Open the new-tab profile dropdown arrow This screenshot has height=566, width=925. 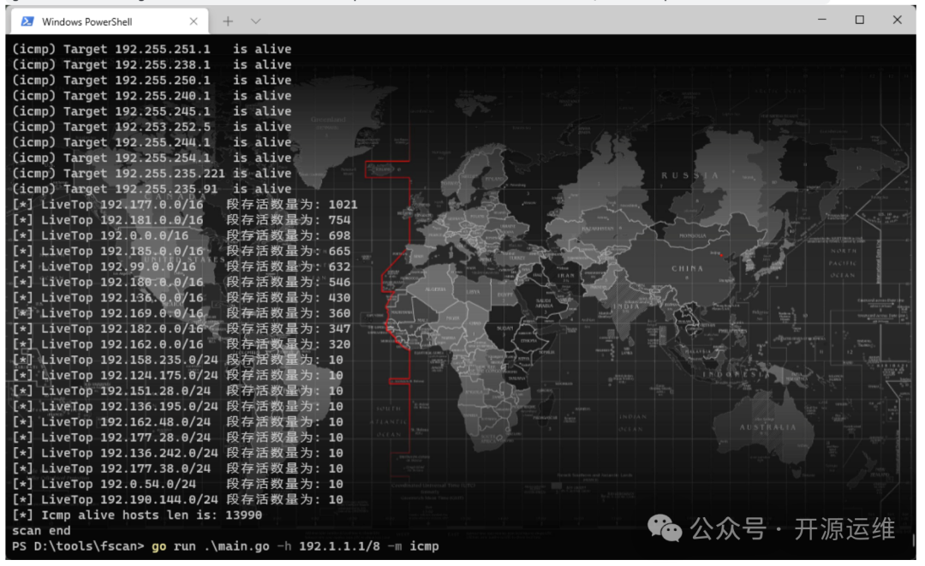tap(255, 21)
